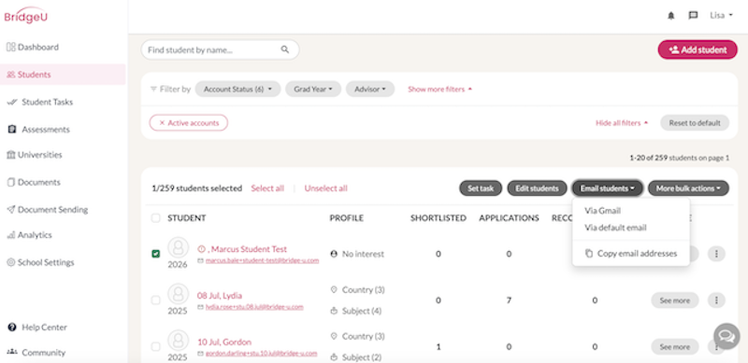Open the Account Status (6) filter dropdown
Screen dimensions: 748x363
(x=237, y=89)
